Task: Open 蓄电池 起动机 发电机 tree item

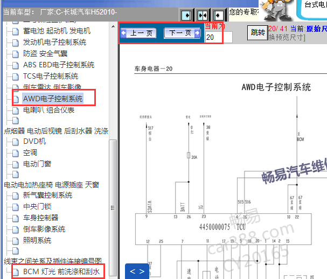Action: point(57,31)
